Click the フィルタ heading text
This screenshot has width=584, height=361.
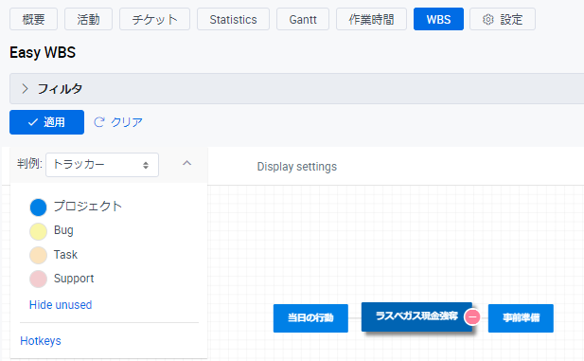pyautogui.click(x=60, y=89)
